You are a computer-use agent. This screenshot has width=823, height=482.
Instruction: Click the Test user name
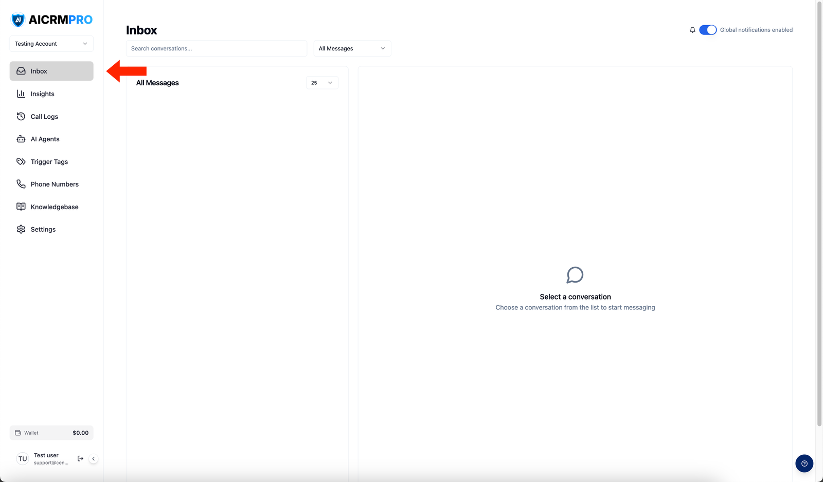[46, 455]
